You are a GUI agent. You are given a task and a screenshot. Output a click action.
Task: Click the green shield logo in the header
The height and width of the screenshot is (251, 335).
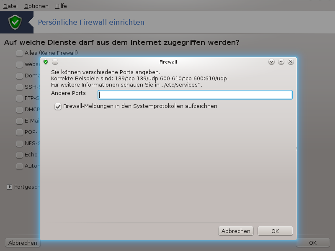(15, 21)
